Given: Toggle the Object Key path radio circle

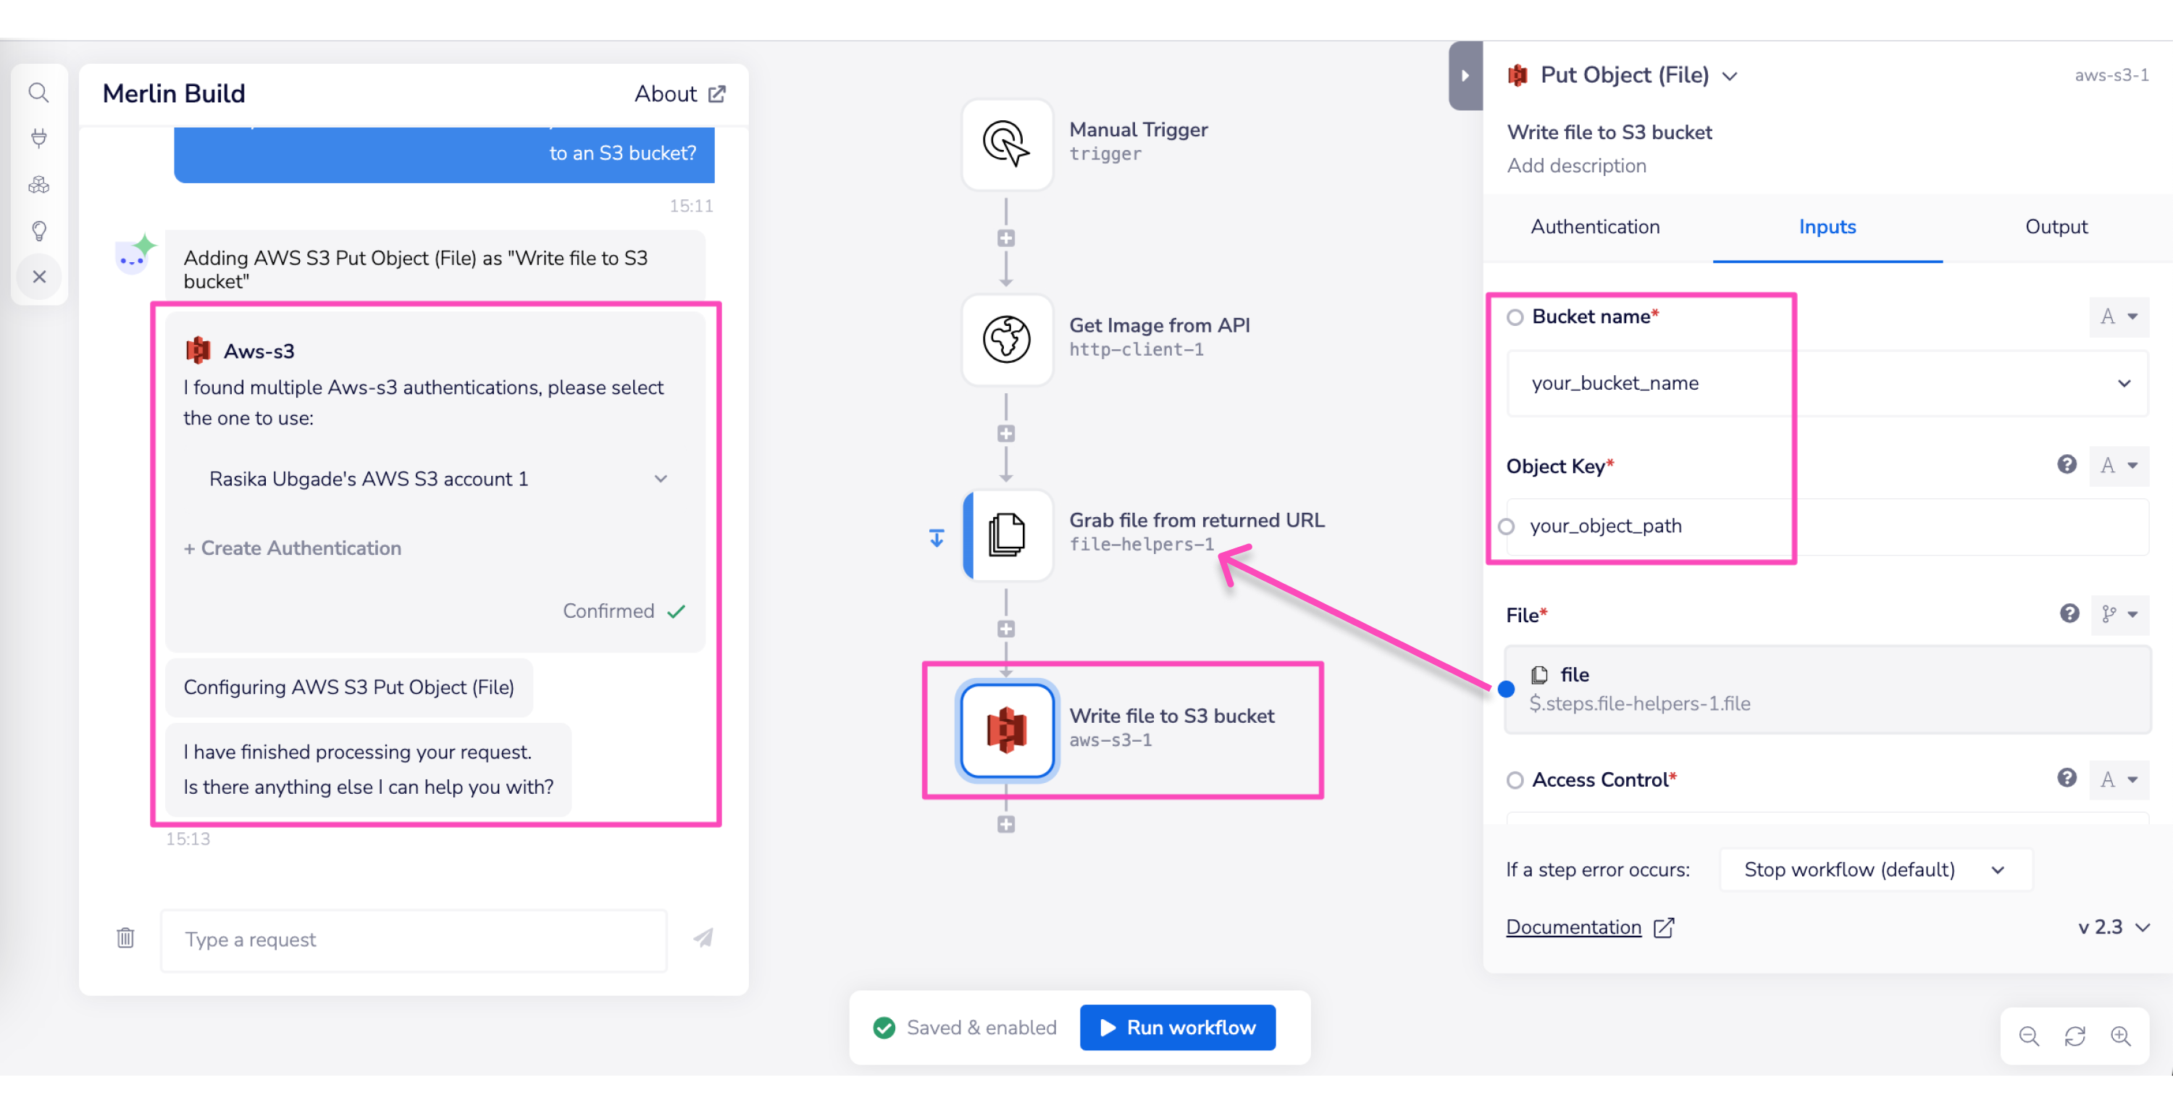Looking at the screenshot, I should (1507, 527).
